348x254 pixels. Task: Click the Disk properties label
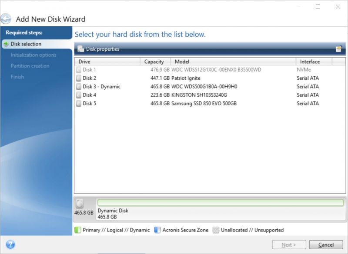tap(103, 49)
